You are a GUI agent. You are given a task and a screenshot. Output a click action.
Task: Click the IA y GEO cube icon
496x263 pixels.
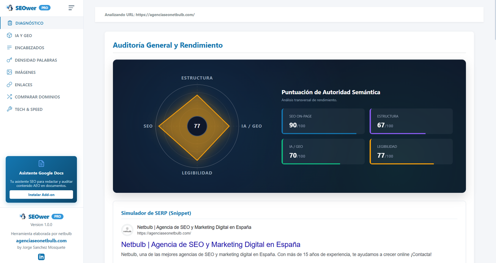coord(9,35)
